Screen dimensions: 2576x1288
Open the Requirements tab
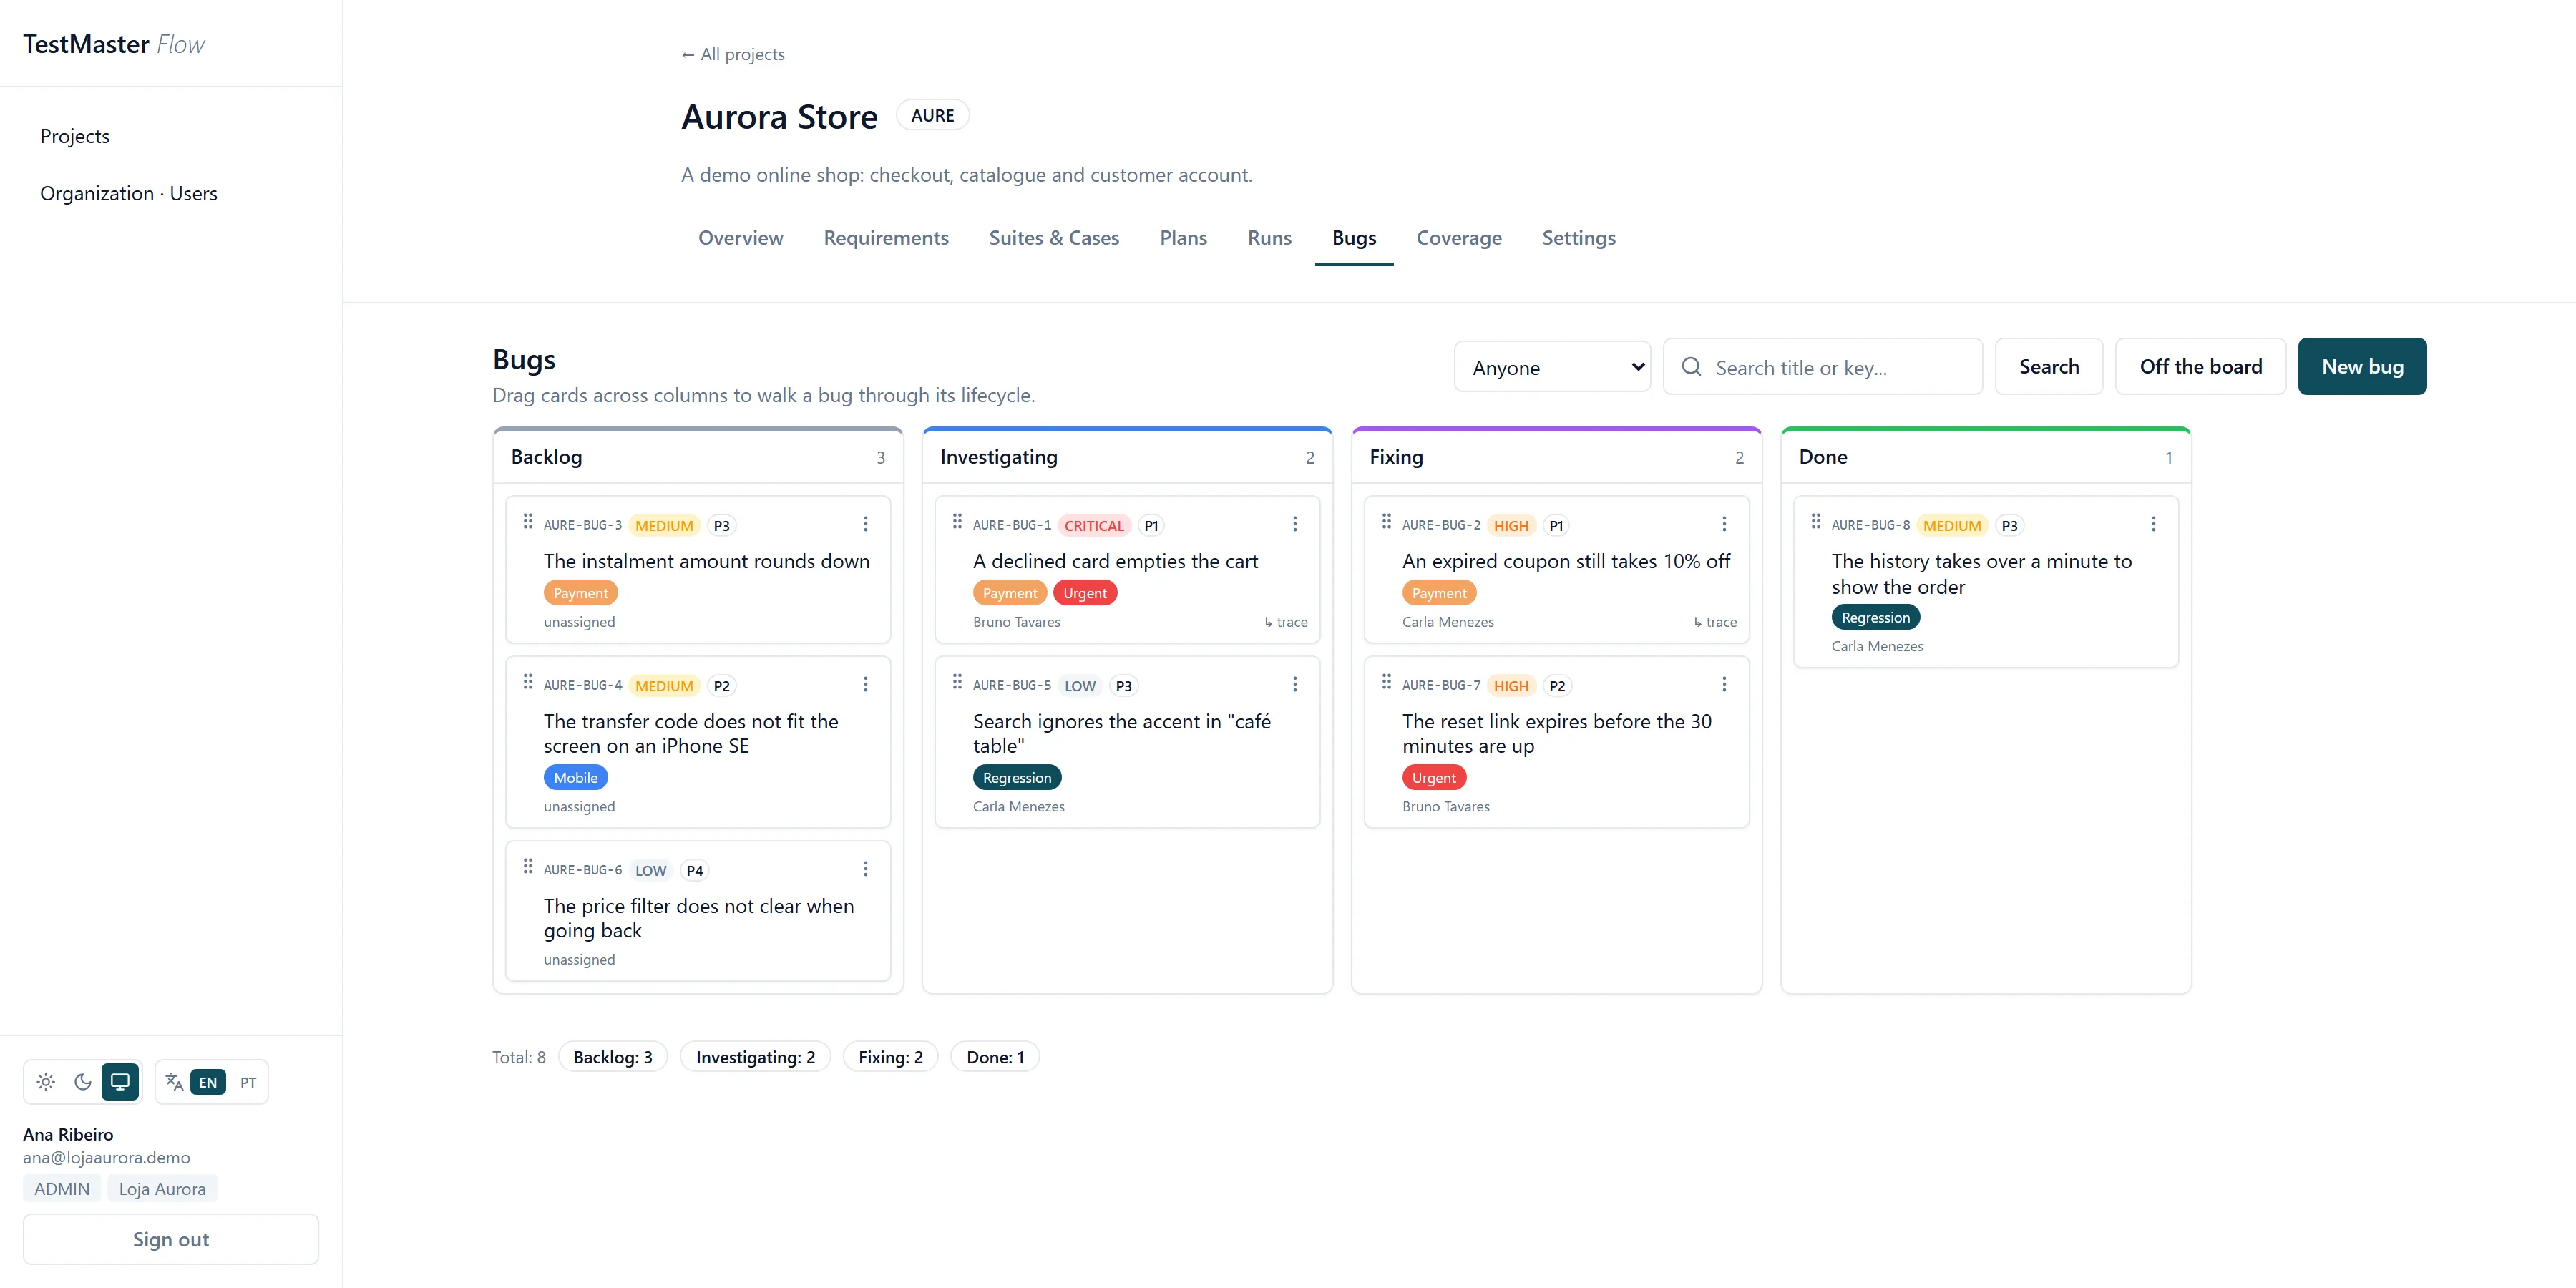[886, 238]
